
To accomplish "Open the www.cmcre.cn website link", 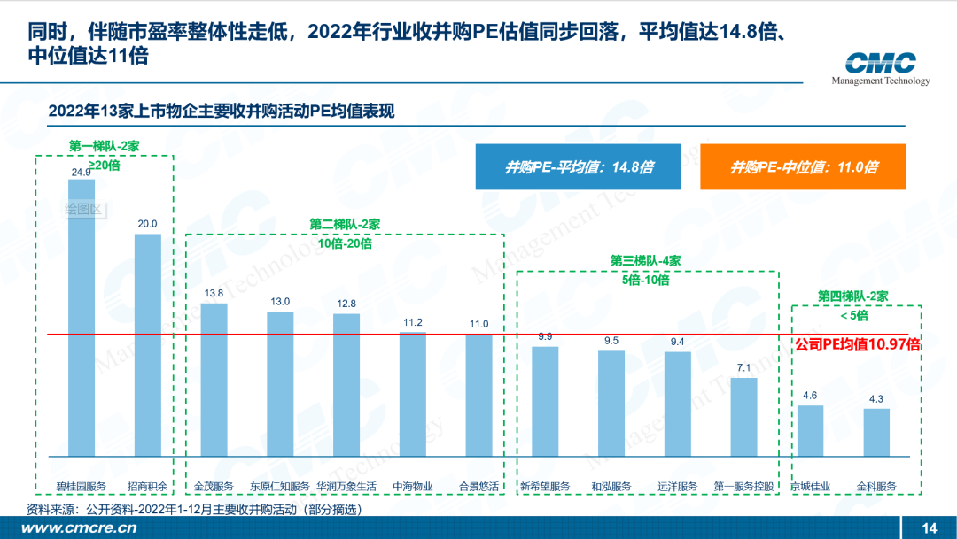I will coord(79,528).
